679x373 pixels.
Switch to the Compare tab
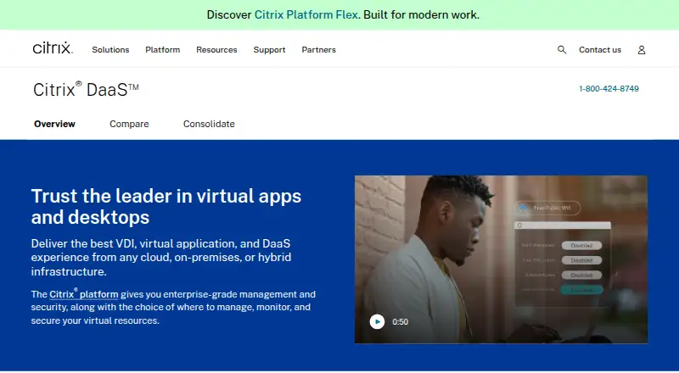[x=129, y=124]
